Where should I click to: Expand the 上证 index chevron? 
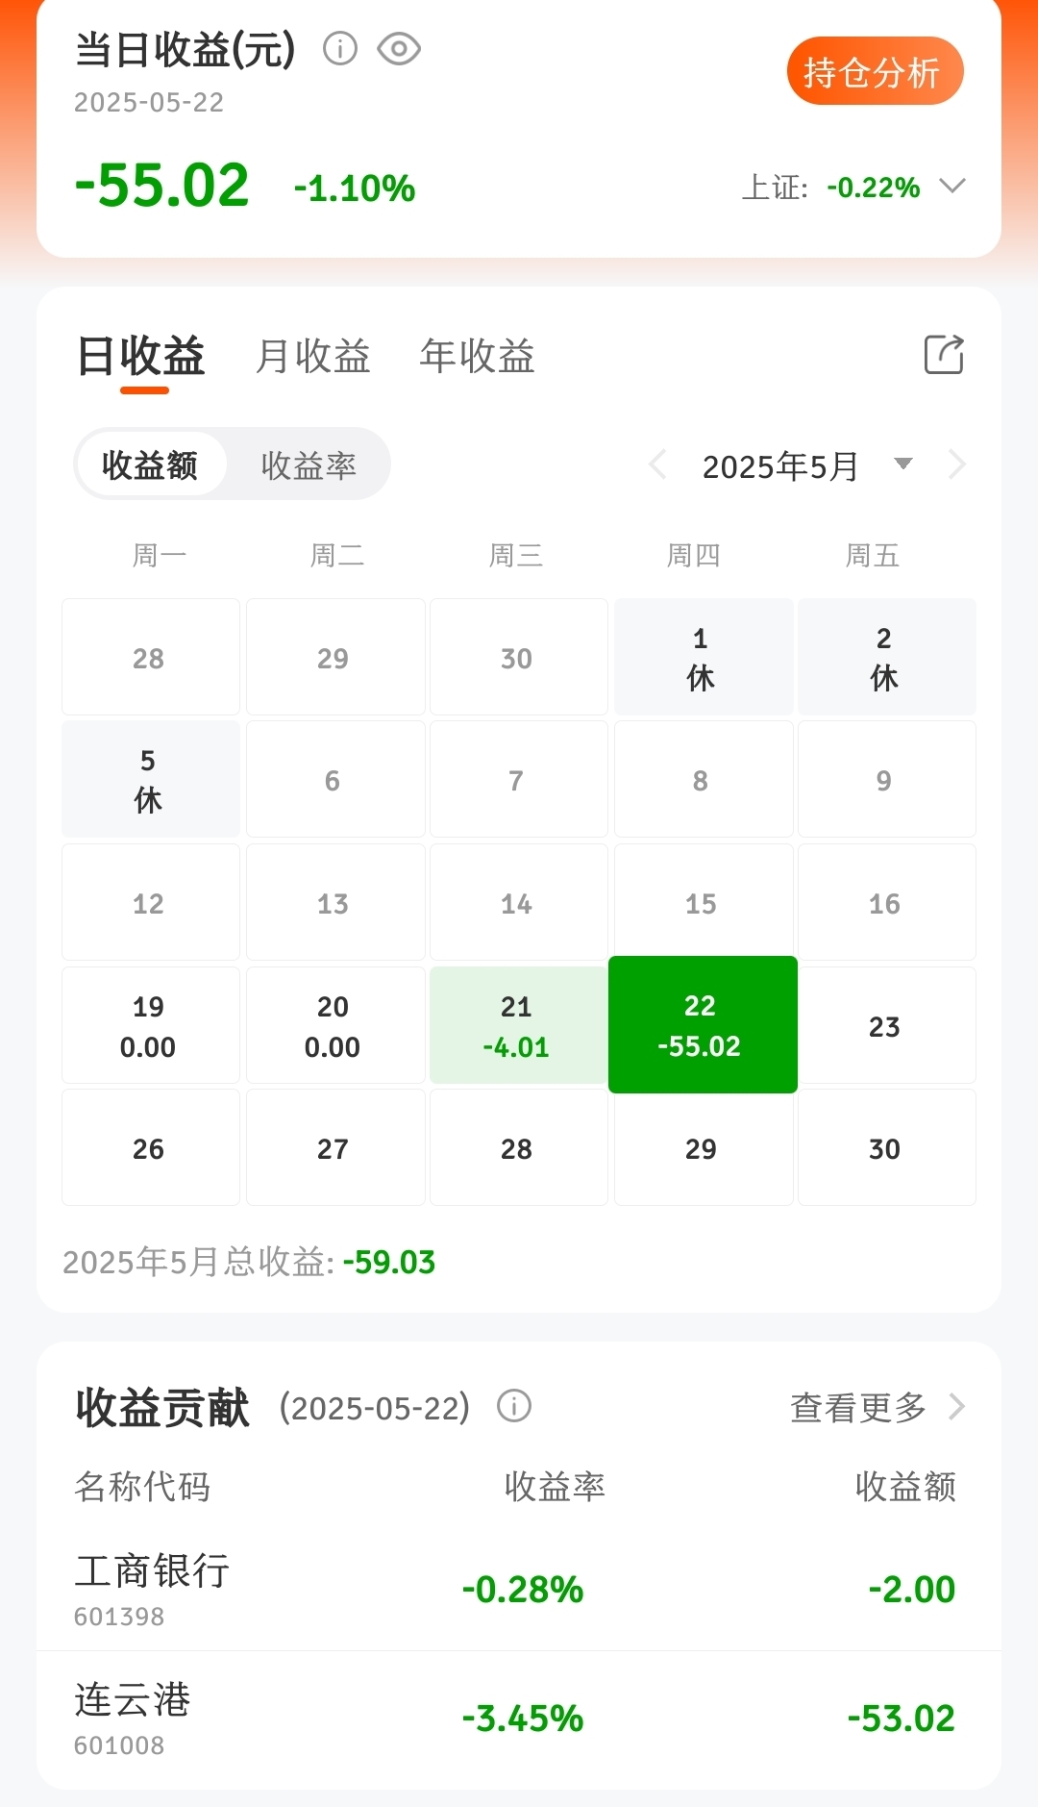tap(951, 186)
